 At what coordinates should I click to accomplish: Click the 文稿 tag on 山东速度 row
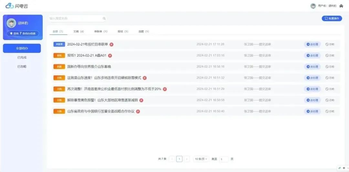[59, 78]
